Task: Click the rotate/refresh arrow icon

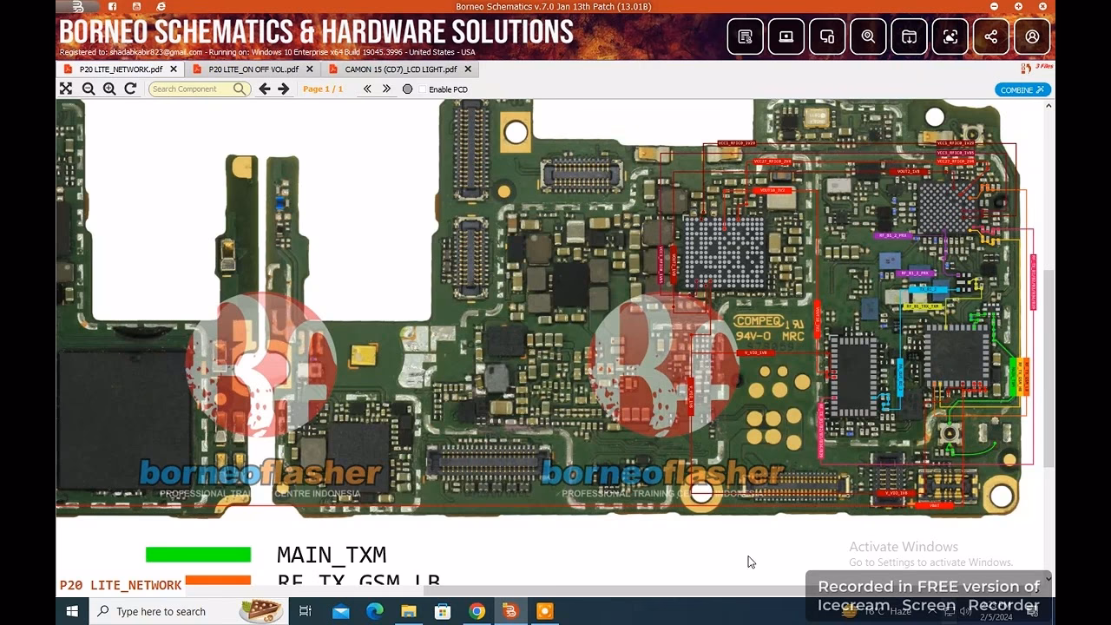Action: pyautogui.click(x=130, y=89)
